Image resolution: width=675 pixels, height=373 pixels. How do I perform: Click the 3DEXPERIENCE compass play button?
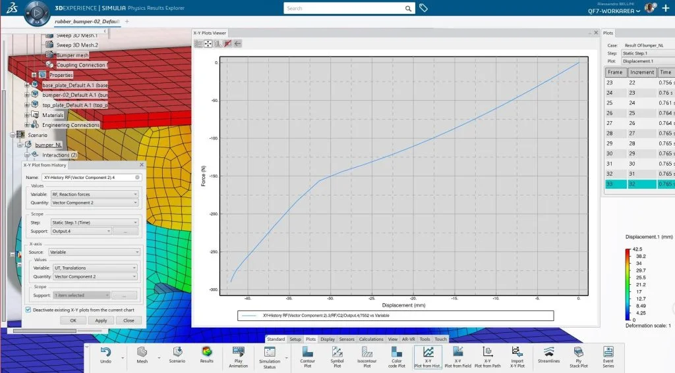tap(39, 12)
